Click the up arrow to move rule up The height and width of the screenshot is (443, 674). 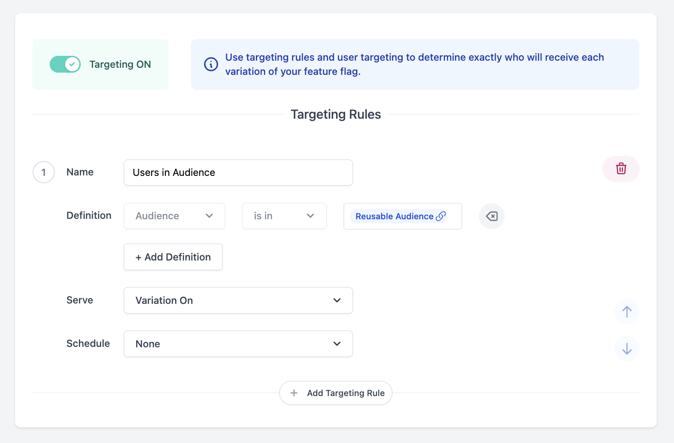tap(627, 311)
